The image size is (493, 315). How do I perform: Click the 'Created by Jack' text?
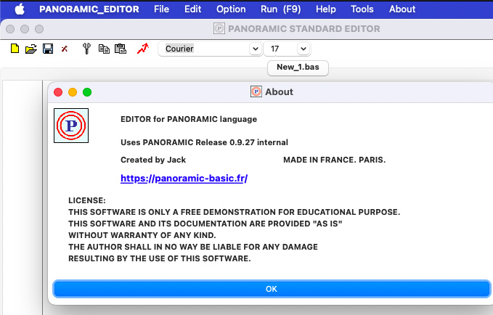(x=153, y=160)
